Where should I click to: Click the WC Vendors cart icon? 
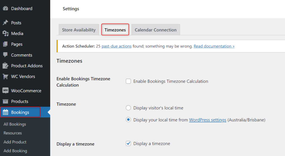pyautogui.click(x=5, y=76)
